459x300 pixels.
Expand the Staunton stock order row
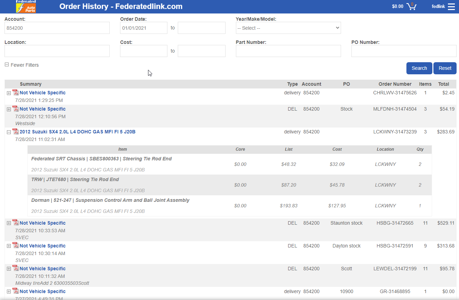(x=9, y=223)
